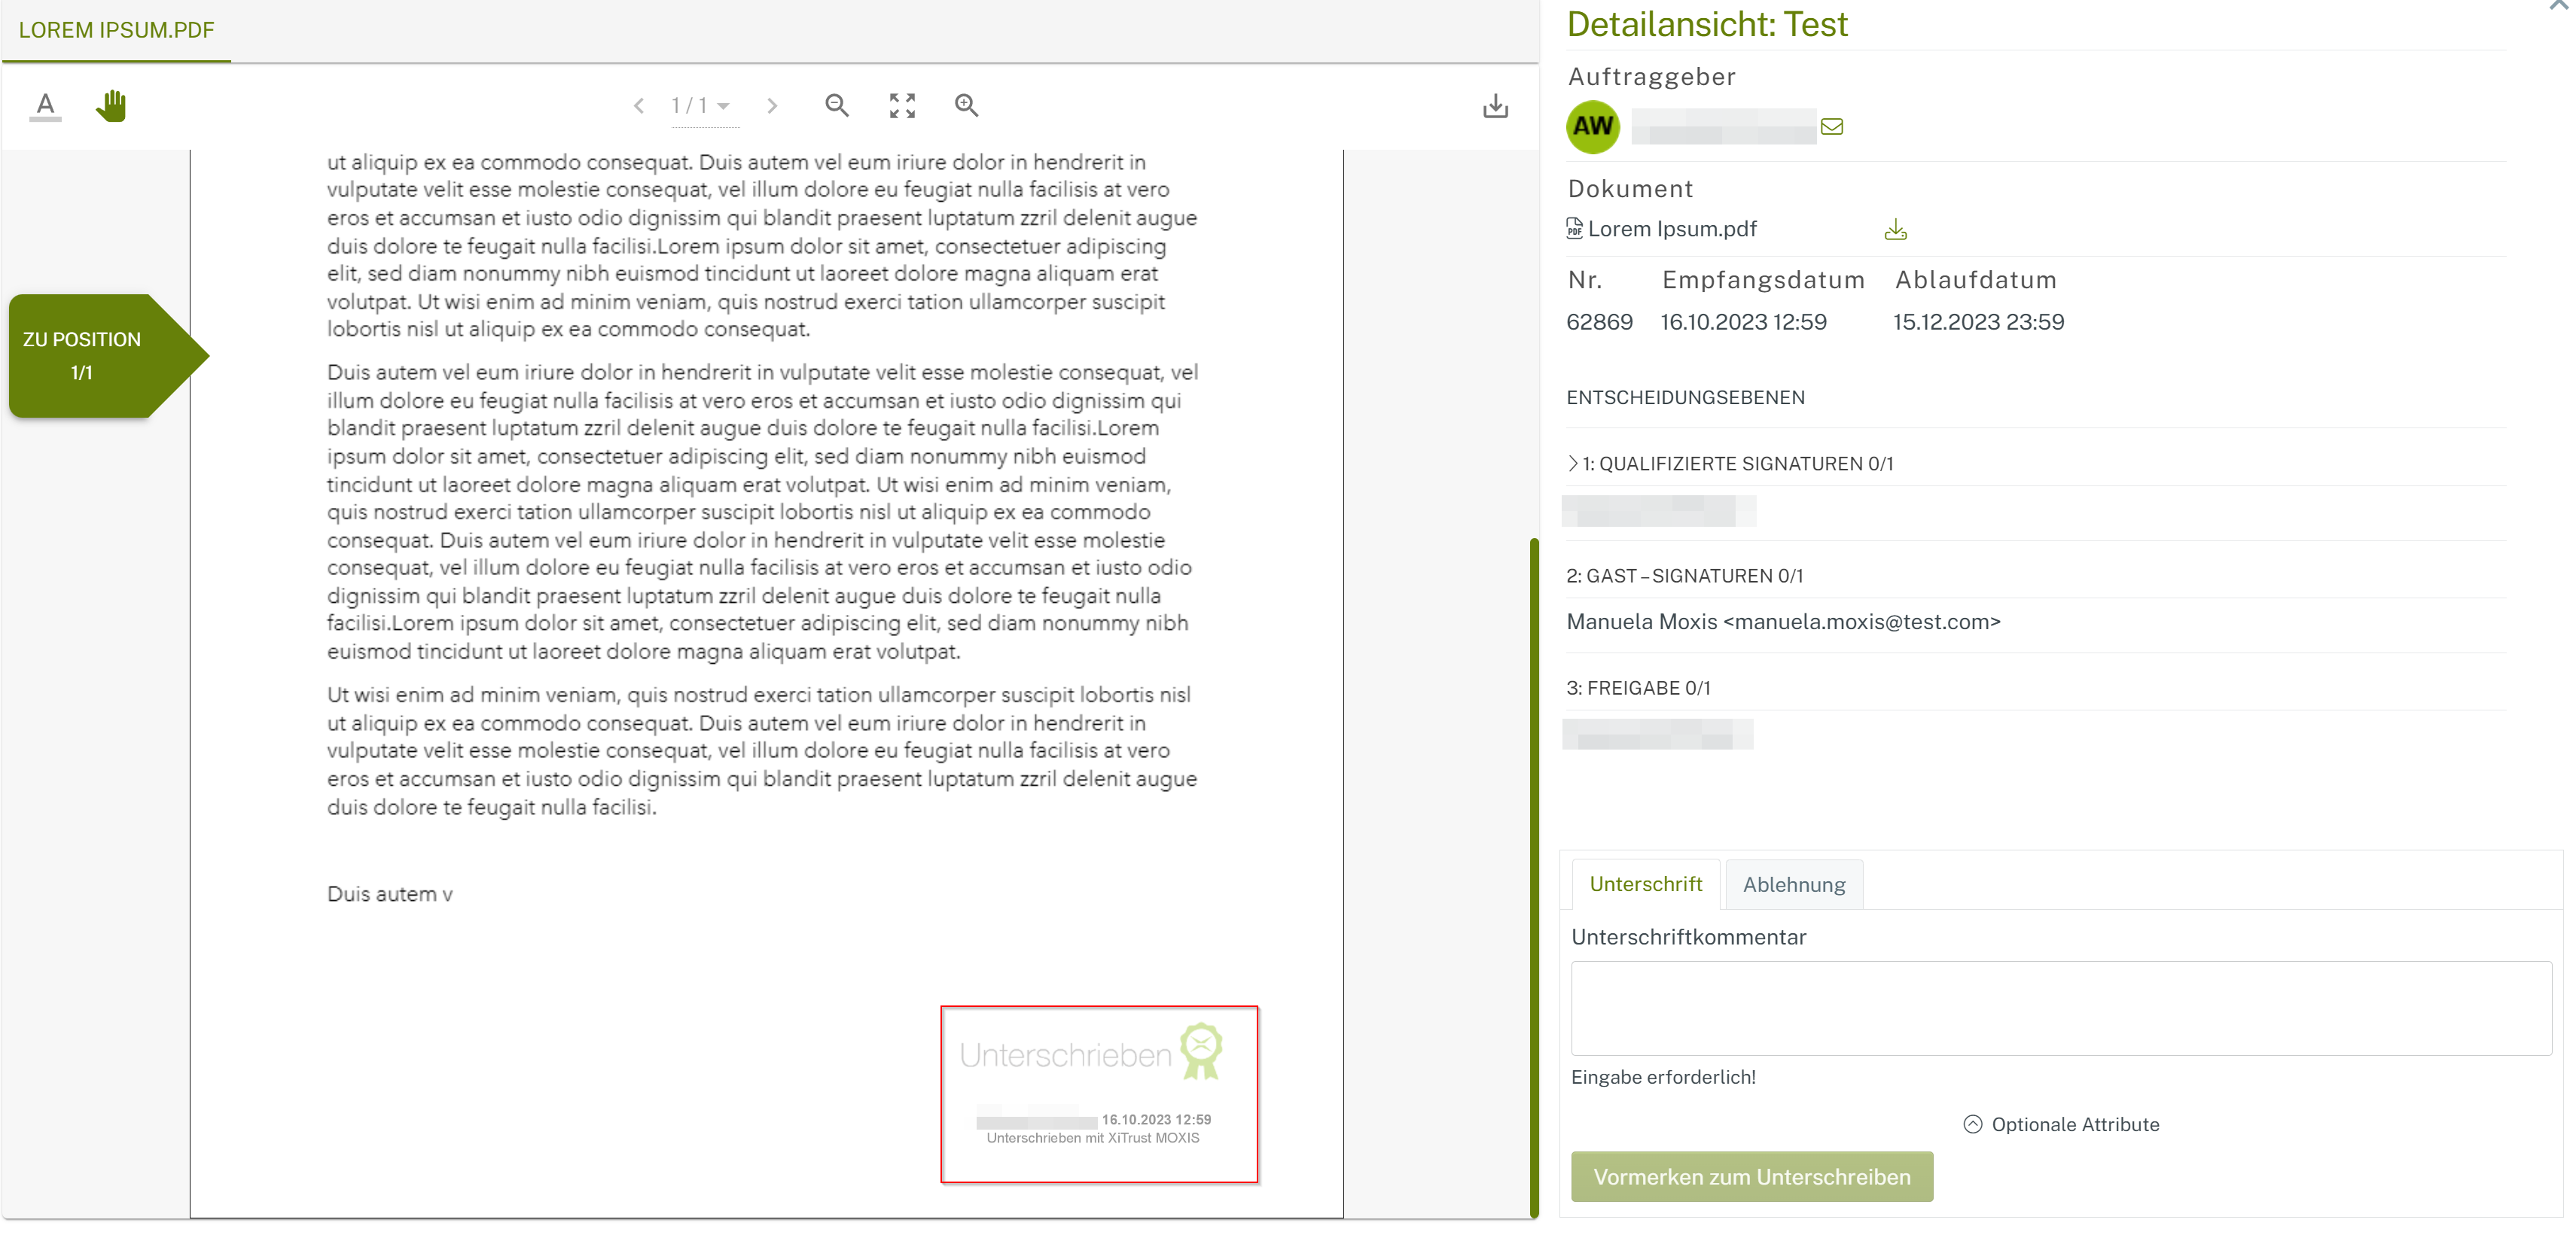Download document via viewer toolbar icon
The image size is (2576, 1235).
(1495, 105)
